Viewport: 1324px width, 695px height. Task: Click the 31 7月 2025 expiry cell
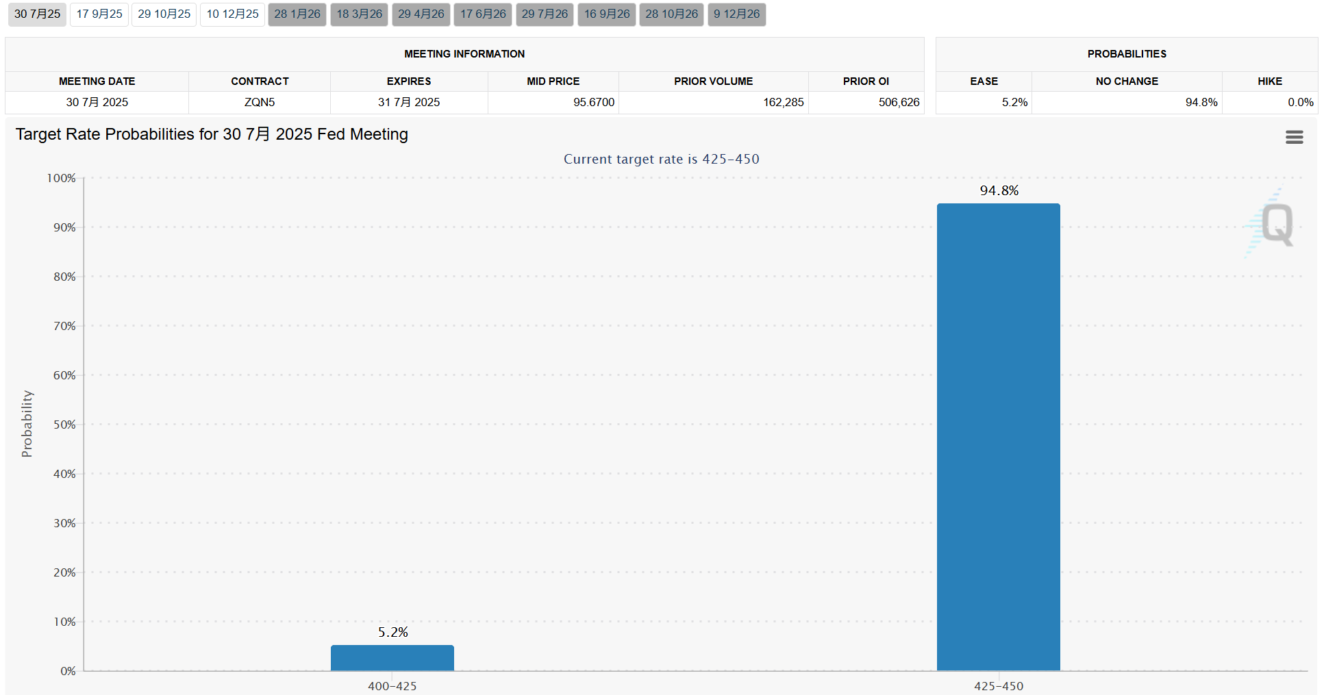[409, 102]
